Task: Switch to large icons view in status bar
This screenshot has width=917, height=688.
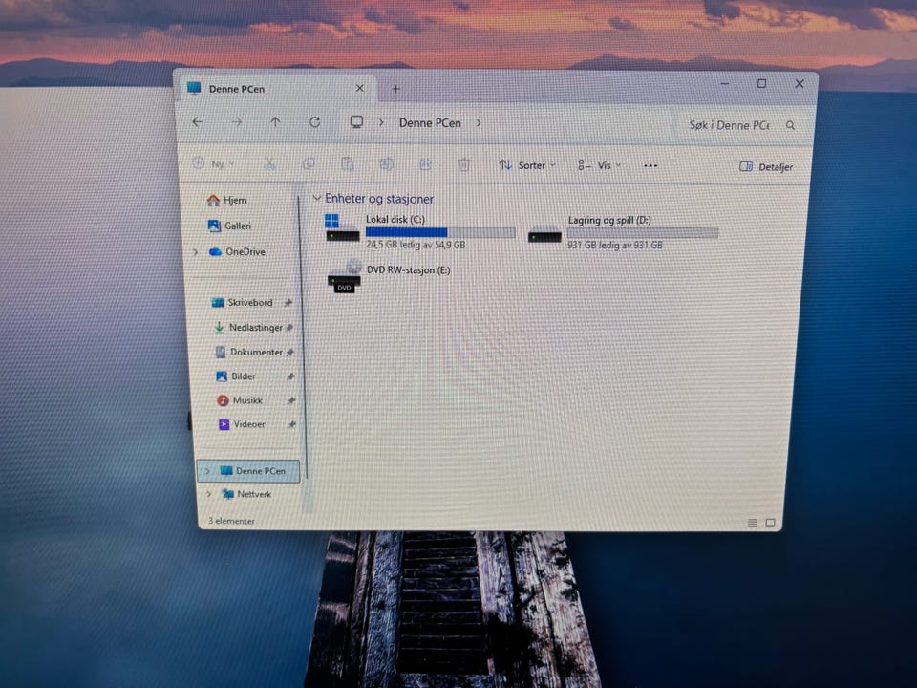Action: click(770, 523)
